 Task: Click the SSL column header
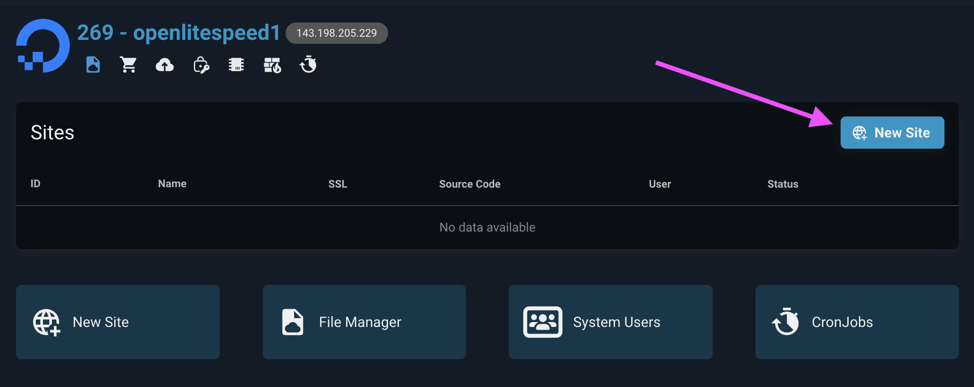(337, 184)
